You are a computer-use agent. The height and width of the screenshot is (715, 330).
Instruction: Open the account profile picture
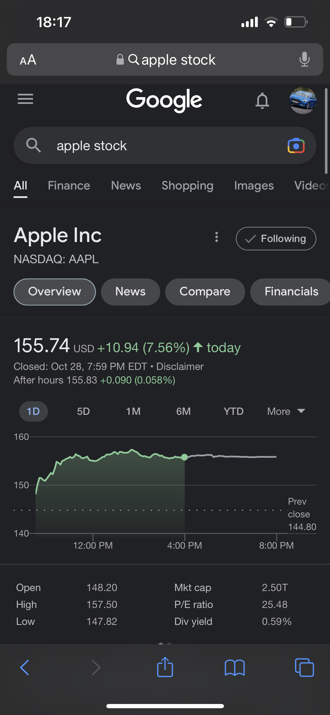[x=303, y=101]
